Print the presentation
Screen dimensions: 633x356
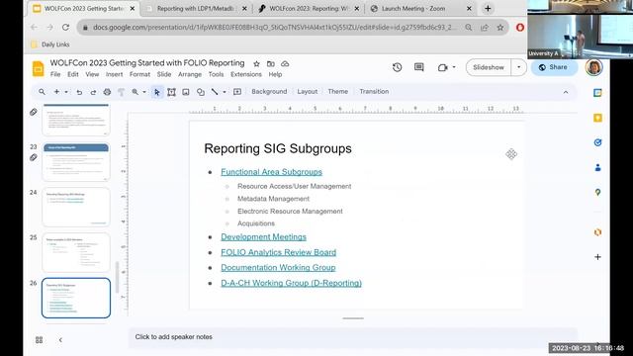107,92
